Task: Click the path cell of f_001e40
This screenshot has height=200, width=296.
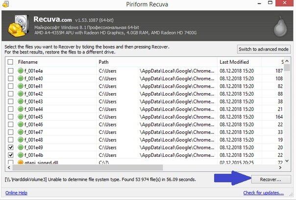Action: [156, 78]
